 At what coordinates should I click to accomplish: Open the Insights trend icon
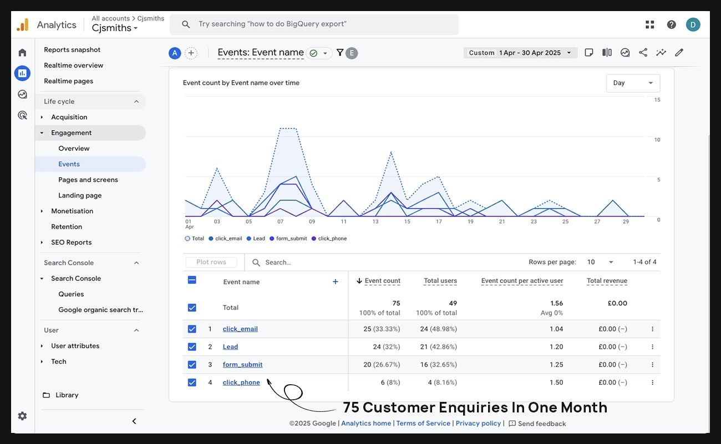(661, 53)
